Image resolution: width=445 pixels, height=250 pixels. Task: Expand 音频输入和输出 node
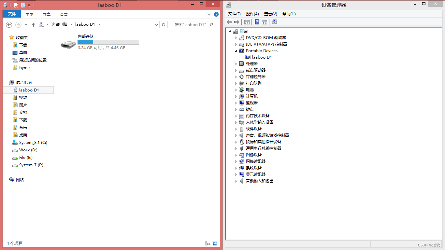click(236, 181)
